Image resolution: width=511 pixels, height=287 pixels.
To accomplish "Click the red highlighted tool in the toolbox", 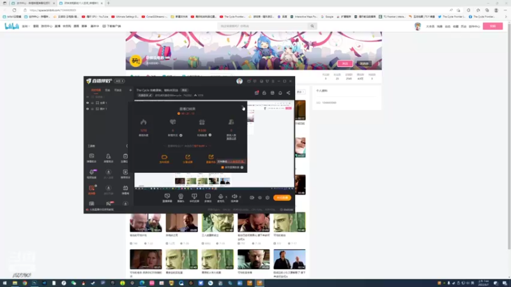I will click(92, 189).
